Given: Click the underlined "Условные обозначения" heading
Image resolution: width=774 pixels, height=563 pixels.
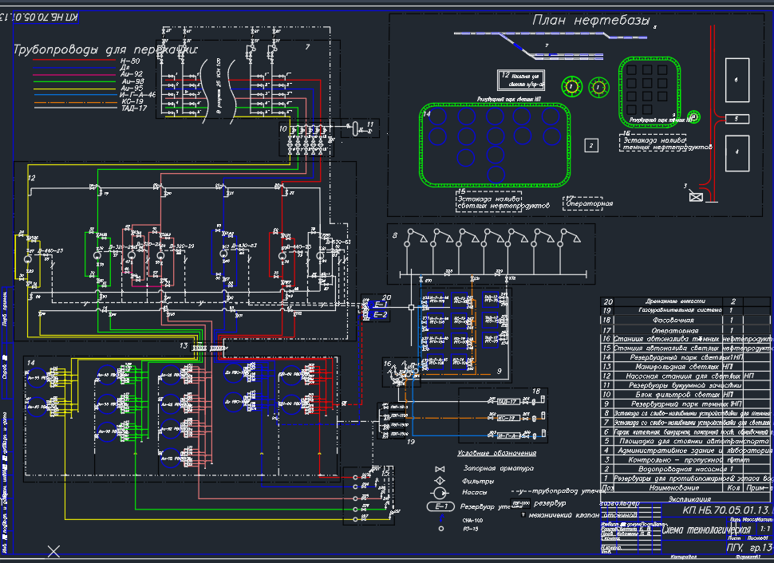Looking at the screenshot, I should (496, 453).
